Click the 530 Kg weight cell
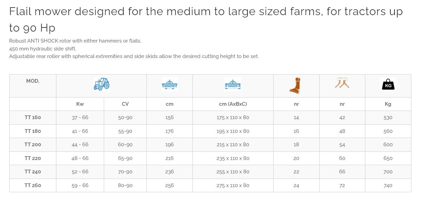Viewport: 421px width, 206px height. (388, 117)
